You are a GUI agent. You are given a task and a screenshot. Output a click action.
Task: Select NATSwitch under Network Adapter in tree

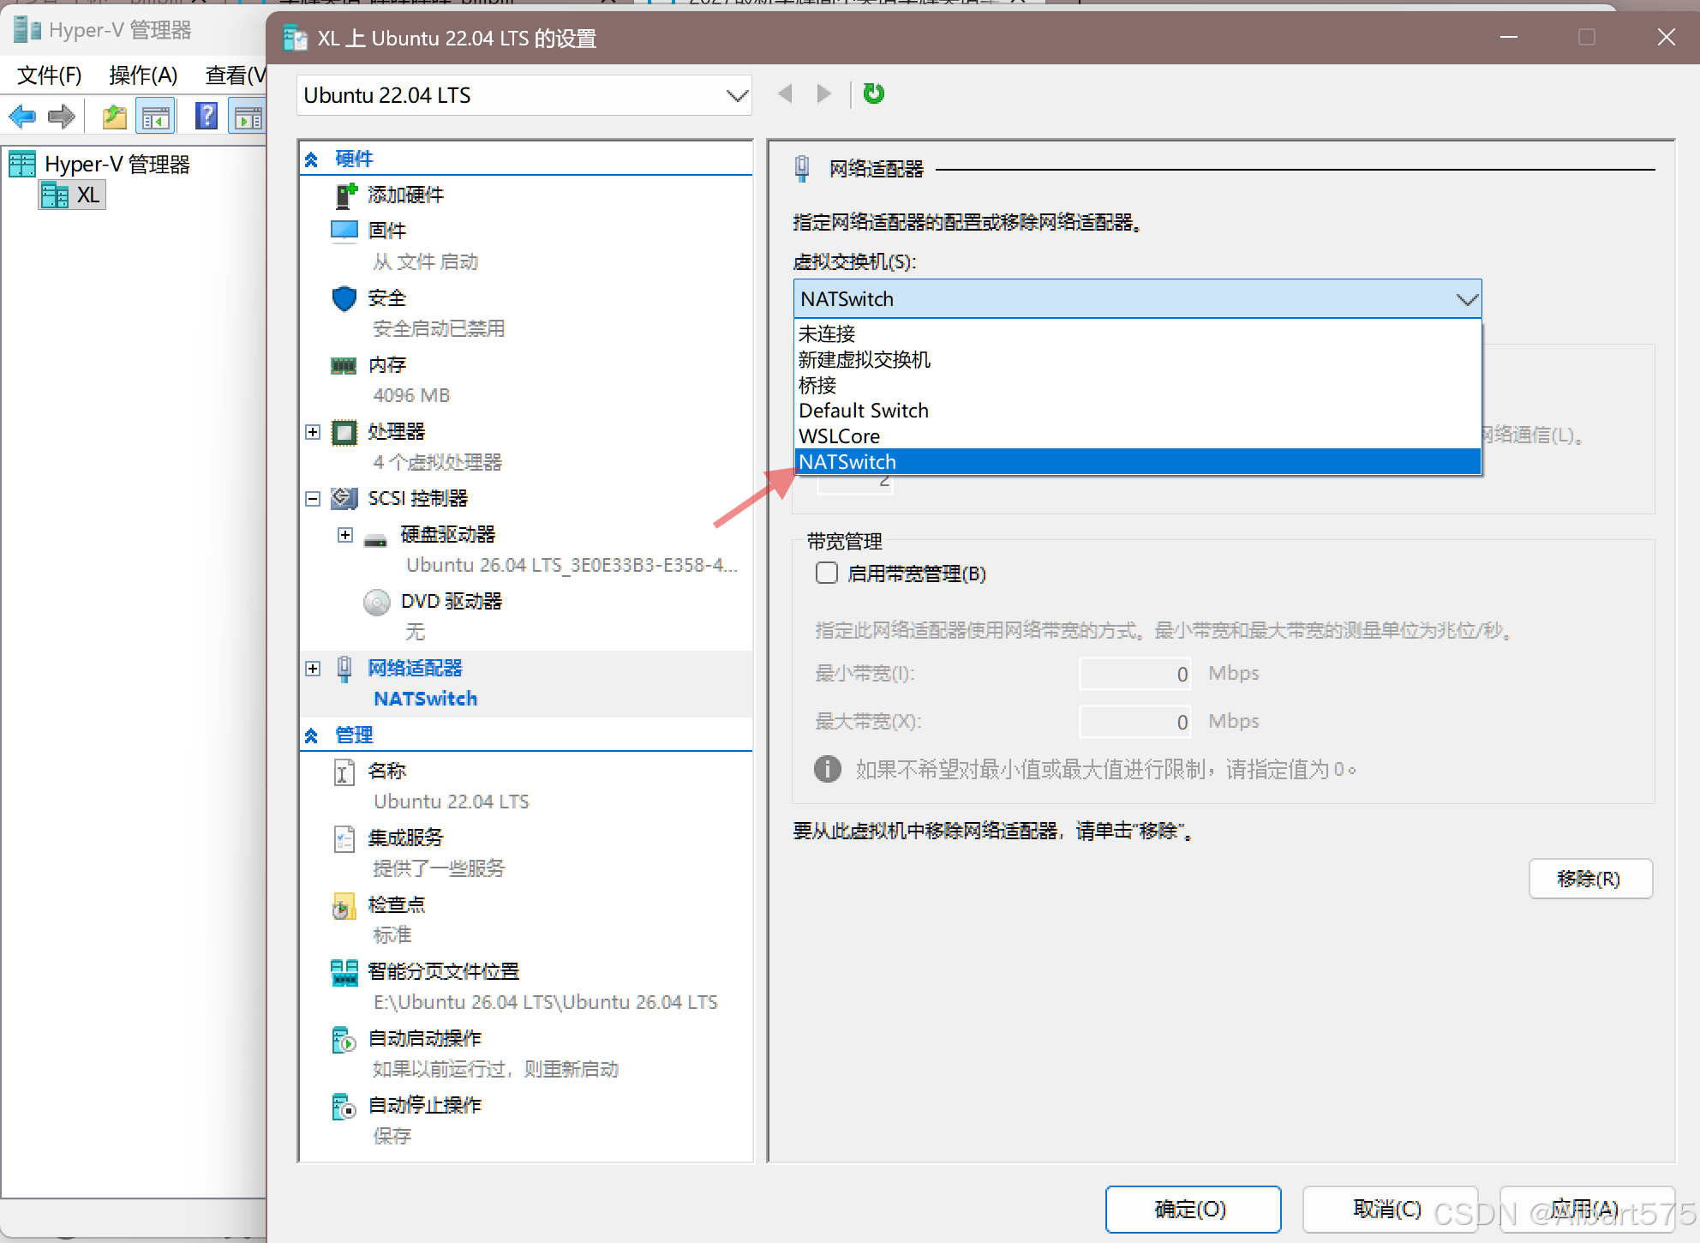425,699
